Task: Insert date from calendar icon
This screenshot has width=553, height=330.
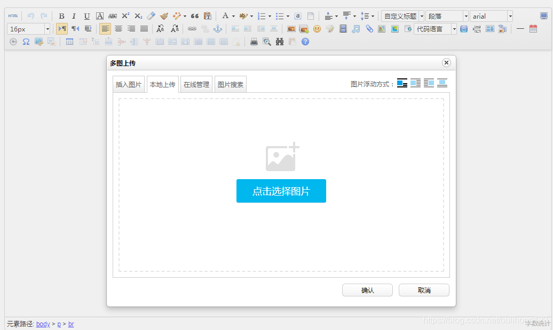Action: 533,29
